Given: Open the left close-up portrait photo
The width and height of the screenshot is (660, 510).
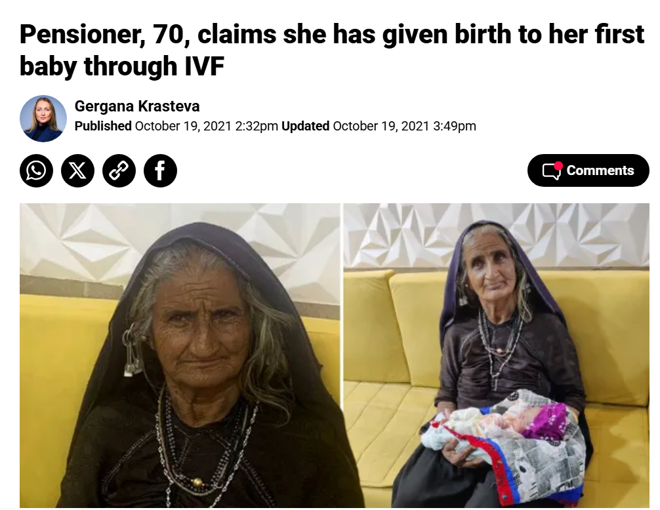Looking at the screenshot, I should coord(180,355).
